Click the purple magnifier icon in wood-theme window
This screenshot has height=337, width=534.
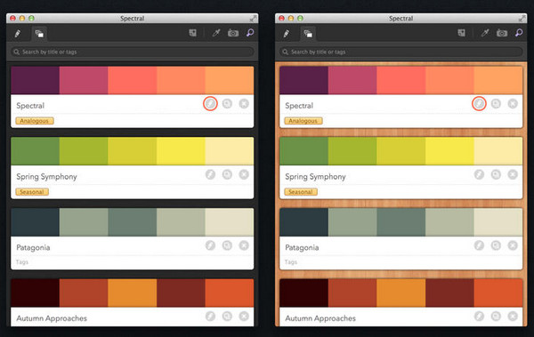point(519,33)
